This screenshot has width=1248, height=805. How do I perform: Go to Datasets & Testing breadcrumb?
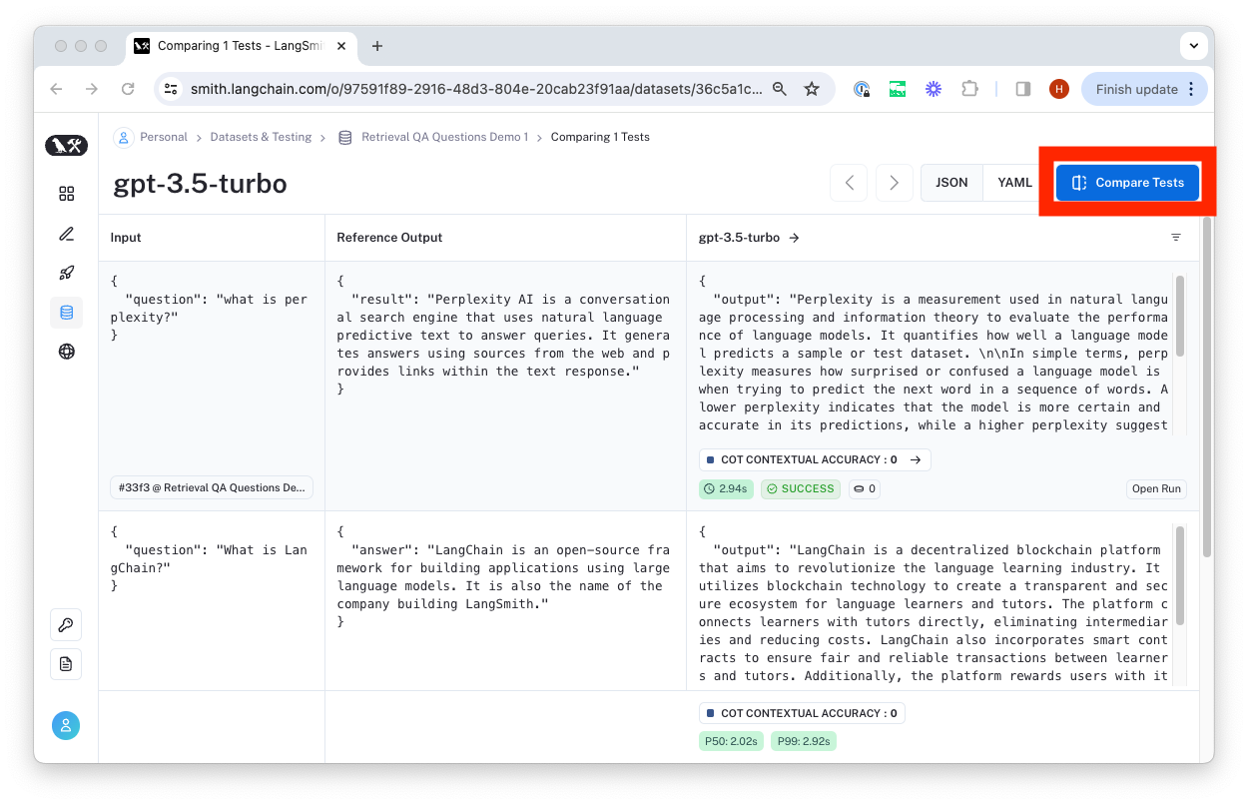261,137
